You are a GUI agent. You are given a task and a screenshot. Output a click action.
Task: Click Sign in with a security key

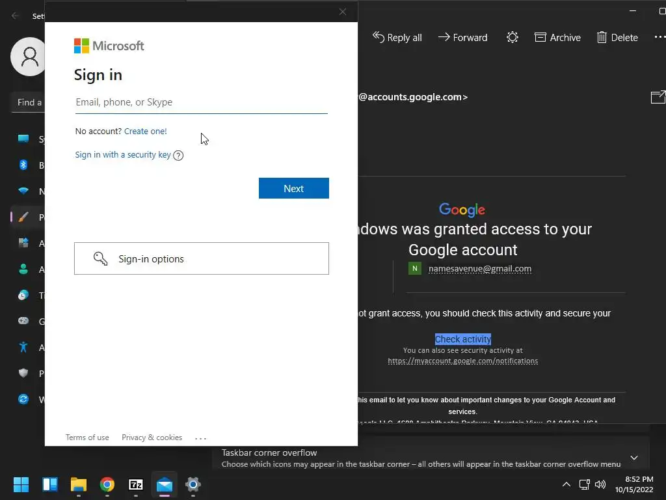[x=123, y=155]
